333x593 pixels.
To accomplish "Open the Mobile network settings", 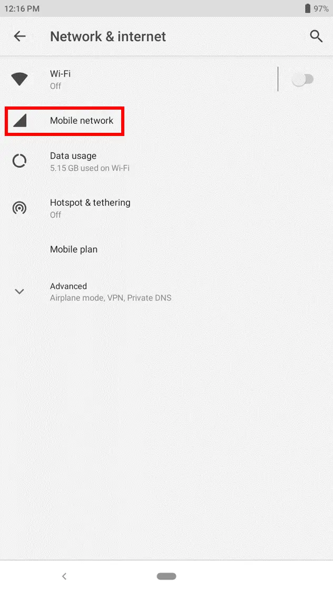I will 166,121.
